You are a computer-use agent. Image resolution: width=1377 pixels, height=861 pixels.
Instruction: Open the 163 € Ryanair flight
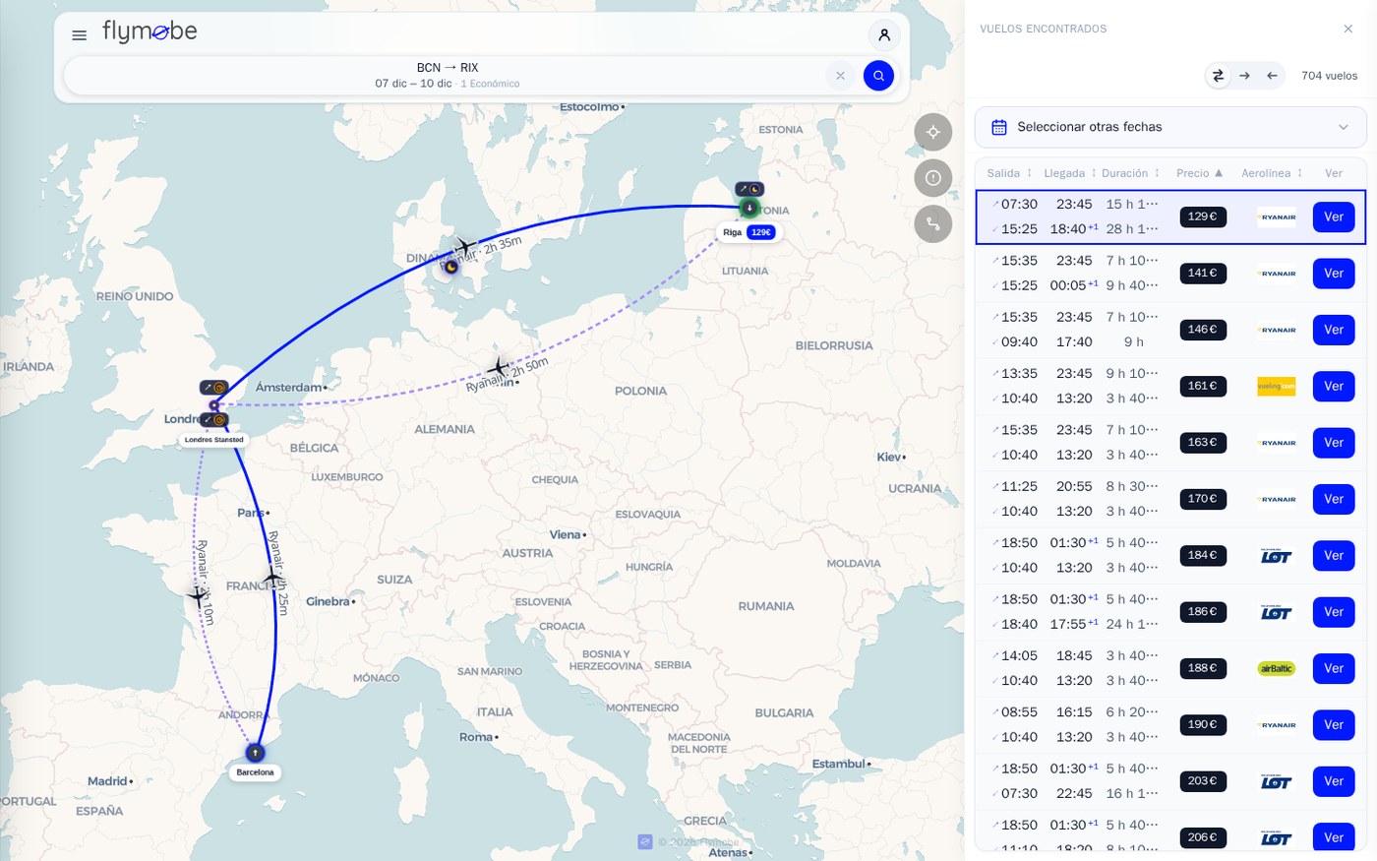[1334, 443]
